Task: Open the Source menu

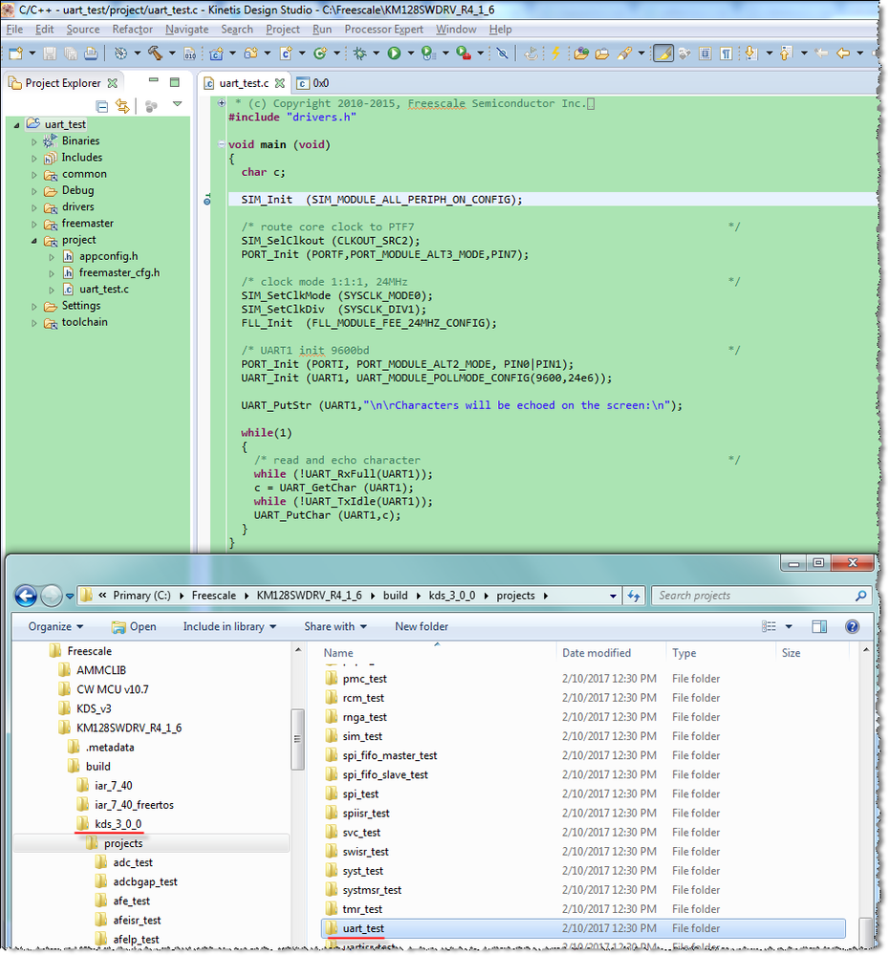Action: 83,29
